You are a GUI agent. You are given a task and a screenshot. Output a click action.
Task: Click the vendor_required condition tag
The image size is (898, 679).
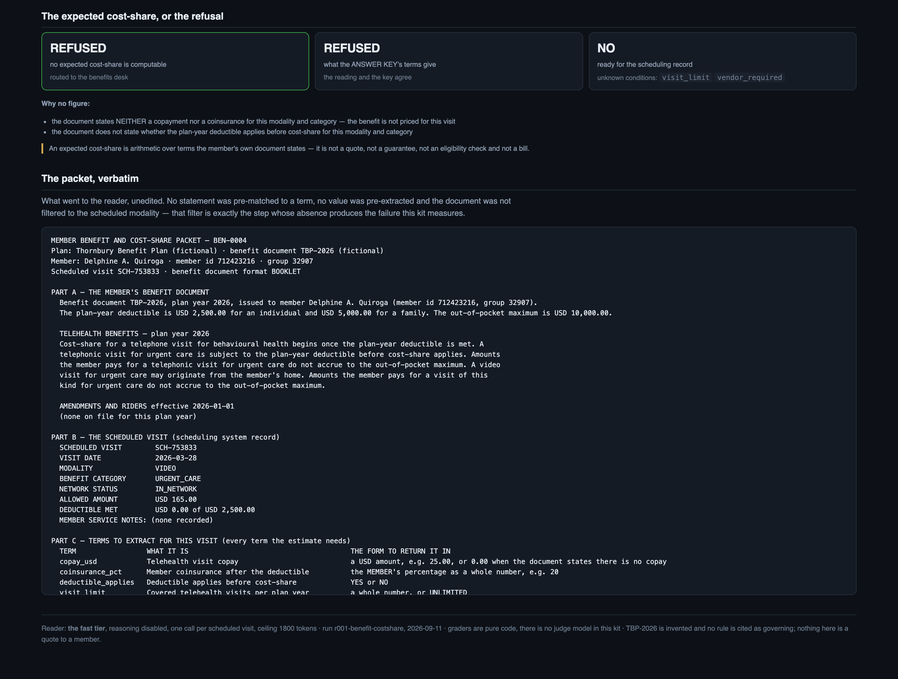point(749,77)
